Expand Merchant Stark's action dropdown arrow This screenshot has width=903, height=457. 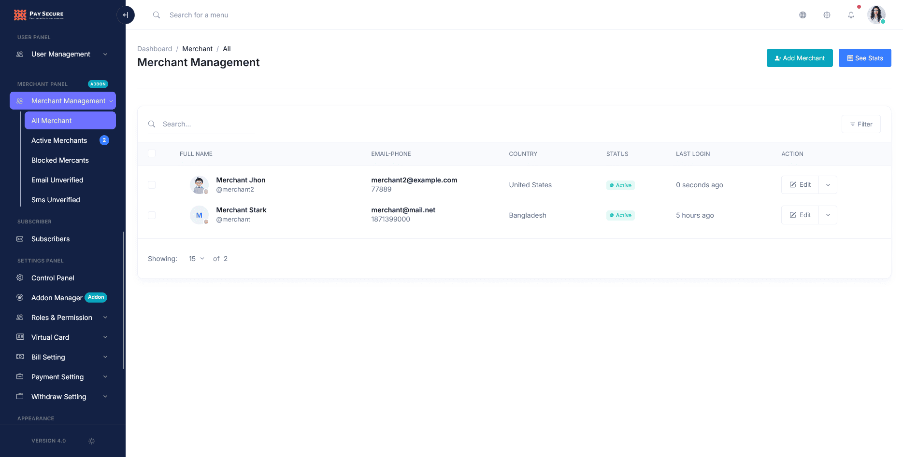pos(828,215)
